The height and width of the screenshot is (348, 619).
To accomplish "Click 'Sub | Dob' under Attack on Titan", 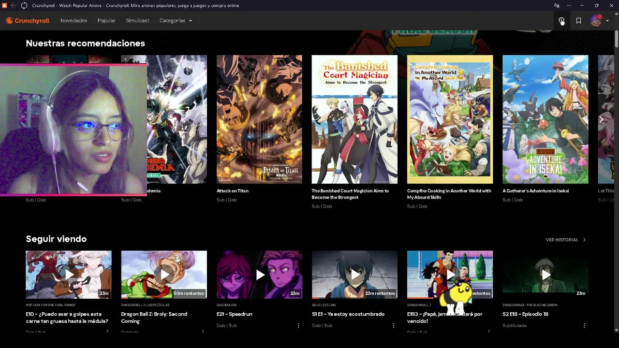I will pos(227,200).
